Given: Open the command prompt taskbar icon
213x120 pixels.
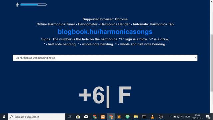Looking at the screenshot, I should click(144, 117).
